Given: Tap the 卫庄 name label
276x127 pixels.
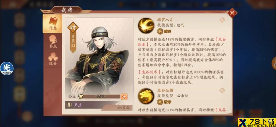Looking at the screenshot, I should click(x=78, y=105).
